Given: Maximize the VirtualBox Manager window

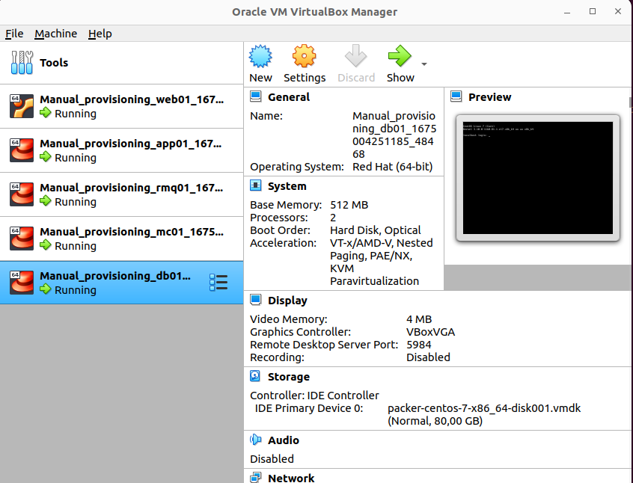Looking at the screenshot, I should (x=593, y=12).
